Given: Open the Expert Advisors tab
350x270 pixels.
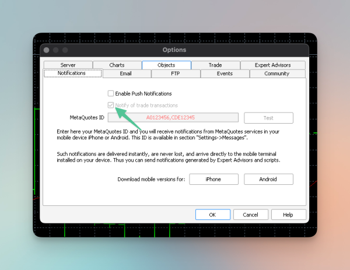Looking at the screenshot, I should tap(272, 65).
